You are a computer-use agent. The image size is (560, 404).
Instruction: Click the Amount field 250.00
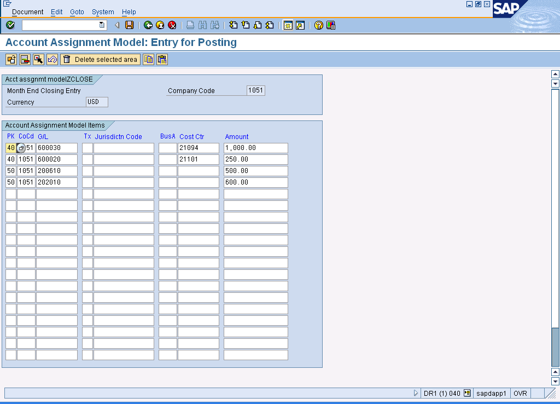[x=256, y=159]
